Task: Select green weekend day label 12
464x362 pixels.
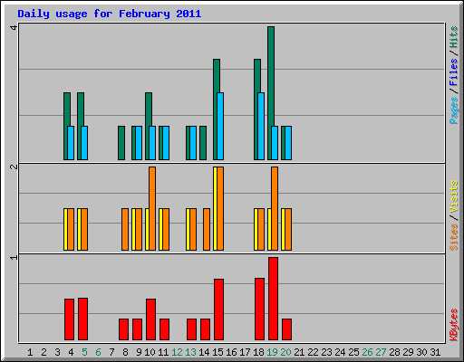Action: point(177,352)
